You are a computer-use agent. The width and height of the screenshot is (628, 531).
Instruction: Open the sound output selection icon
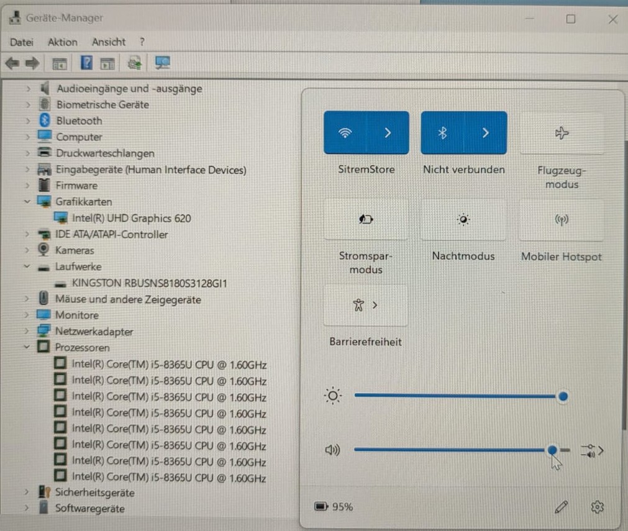592,450
